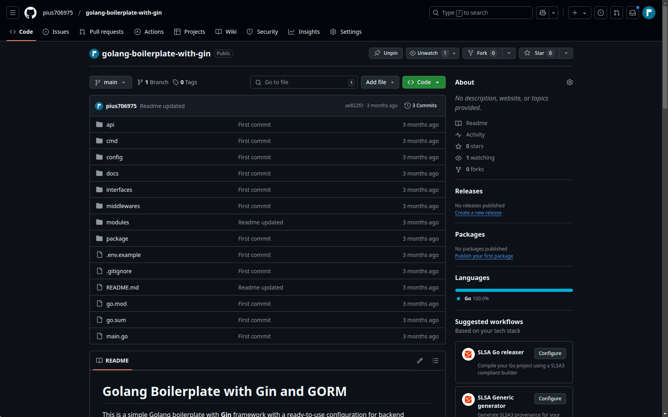Open notifications inbox icon
The image size is (668, 417).
tap(633, 13)
